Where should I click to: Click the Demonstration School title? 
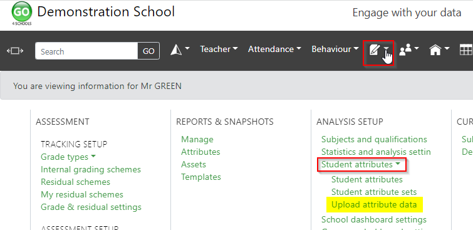(106, 12)
